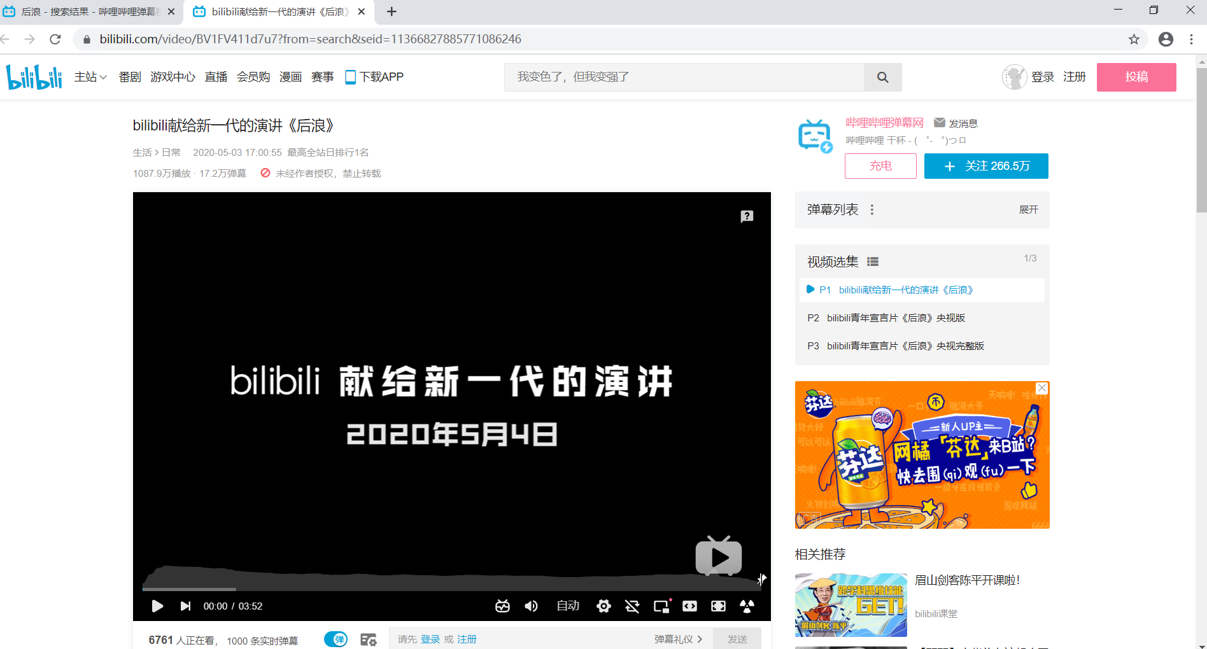Click the send message envelope icon
The width and height of the screenshot is (1207, 649).
pyautogui.click(x=940, y=123)
